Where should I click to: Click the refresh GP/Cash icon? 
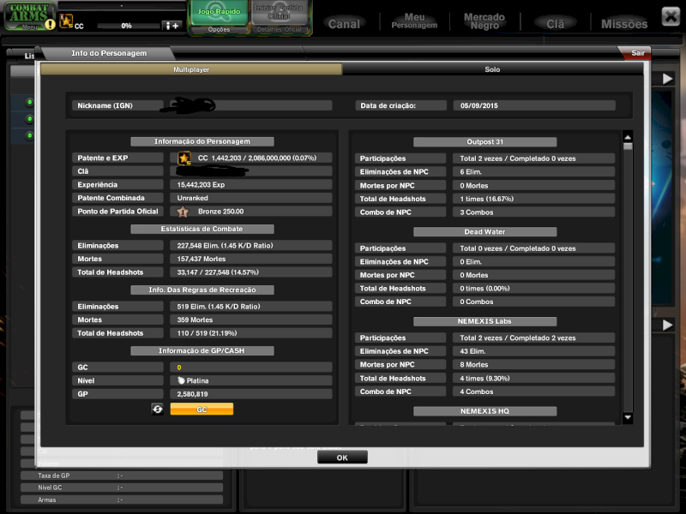pyautogui.click(x=158, y=409)
